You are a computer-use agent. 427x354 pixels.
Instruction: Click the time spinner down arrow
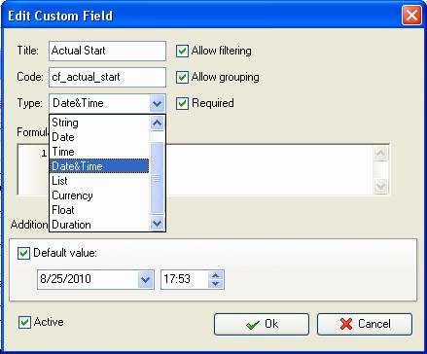[216, 284]
